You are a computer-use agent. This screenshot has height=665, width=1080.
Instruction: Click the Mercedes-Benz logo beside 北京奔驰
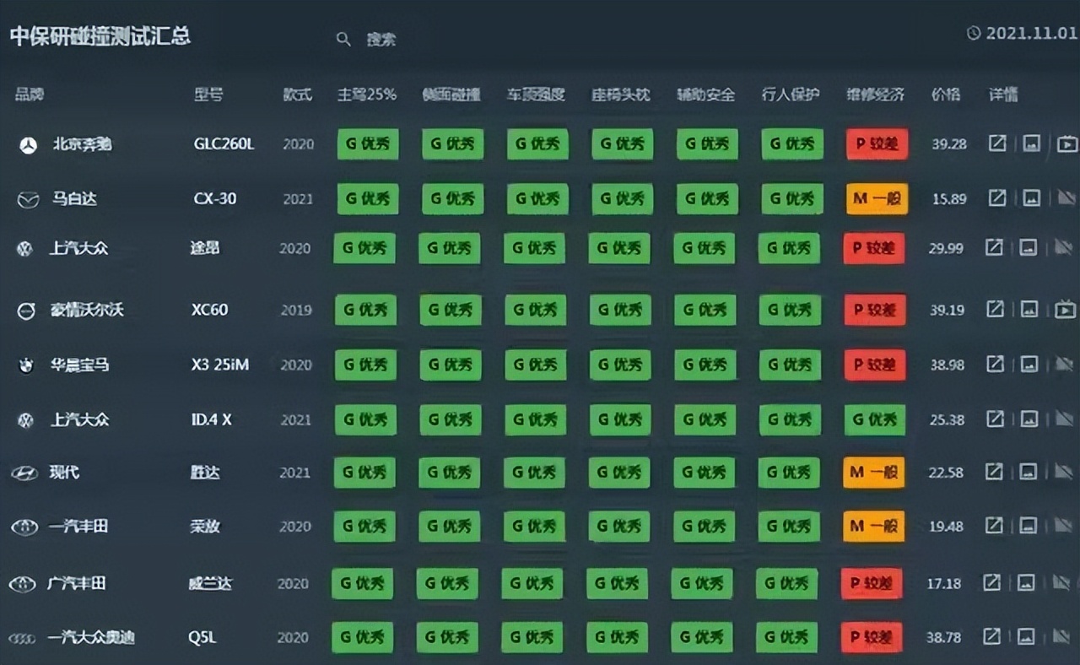tap(28, 144)
